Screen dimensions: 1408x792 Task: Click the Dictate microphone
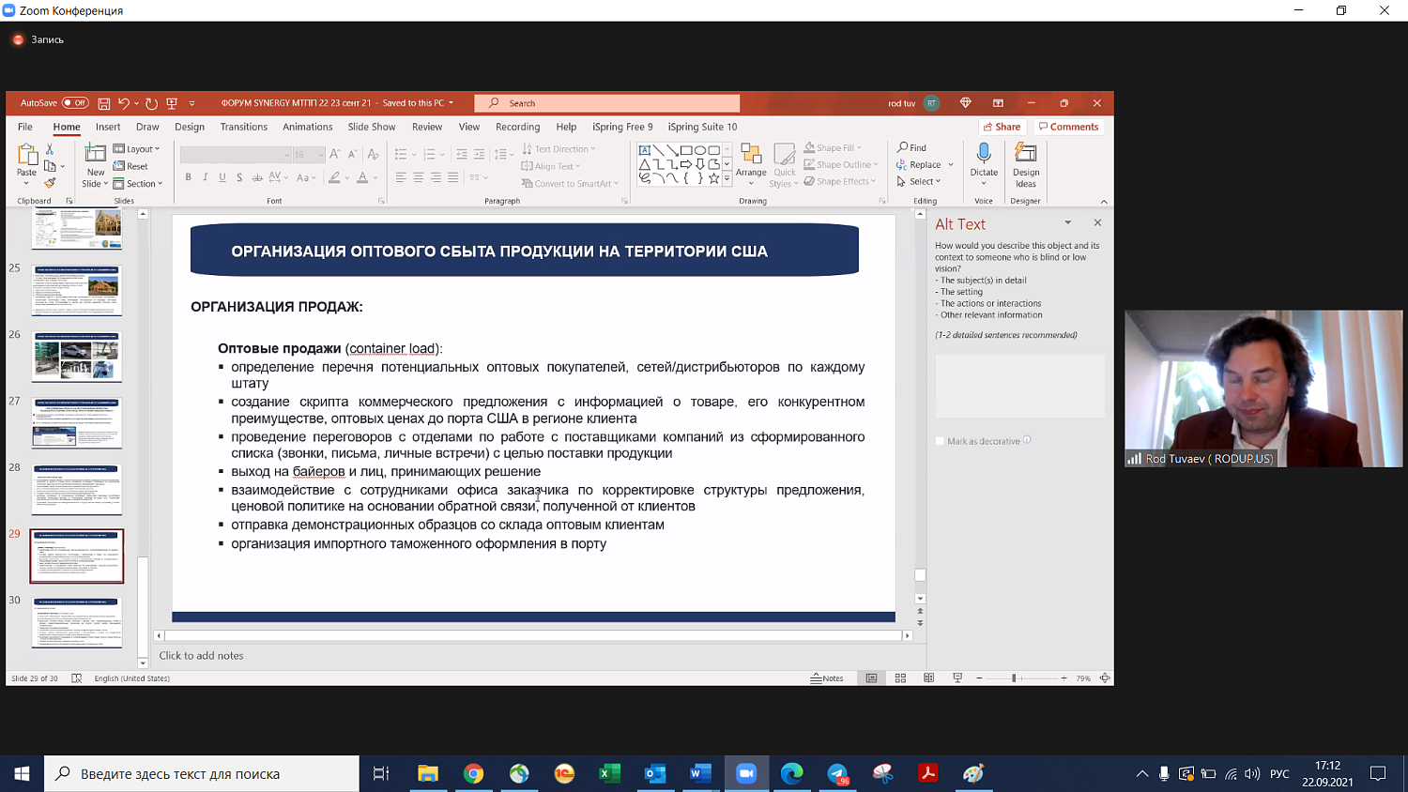point(984,164)
